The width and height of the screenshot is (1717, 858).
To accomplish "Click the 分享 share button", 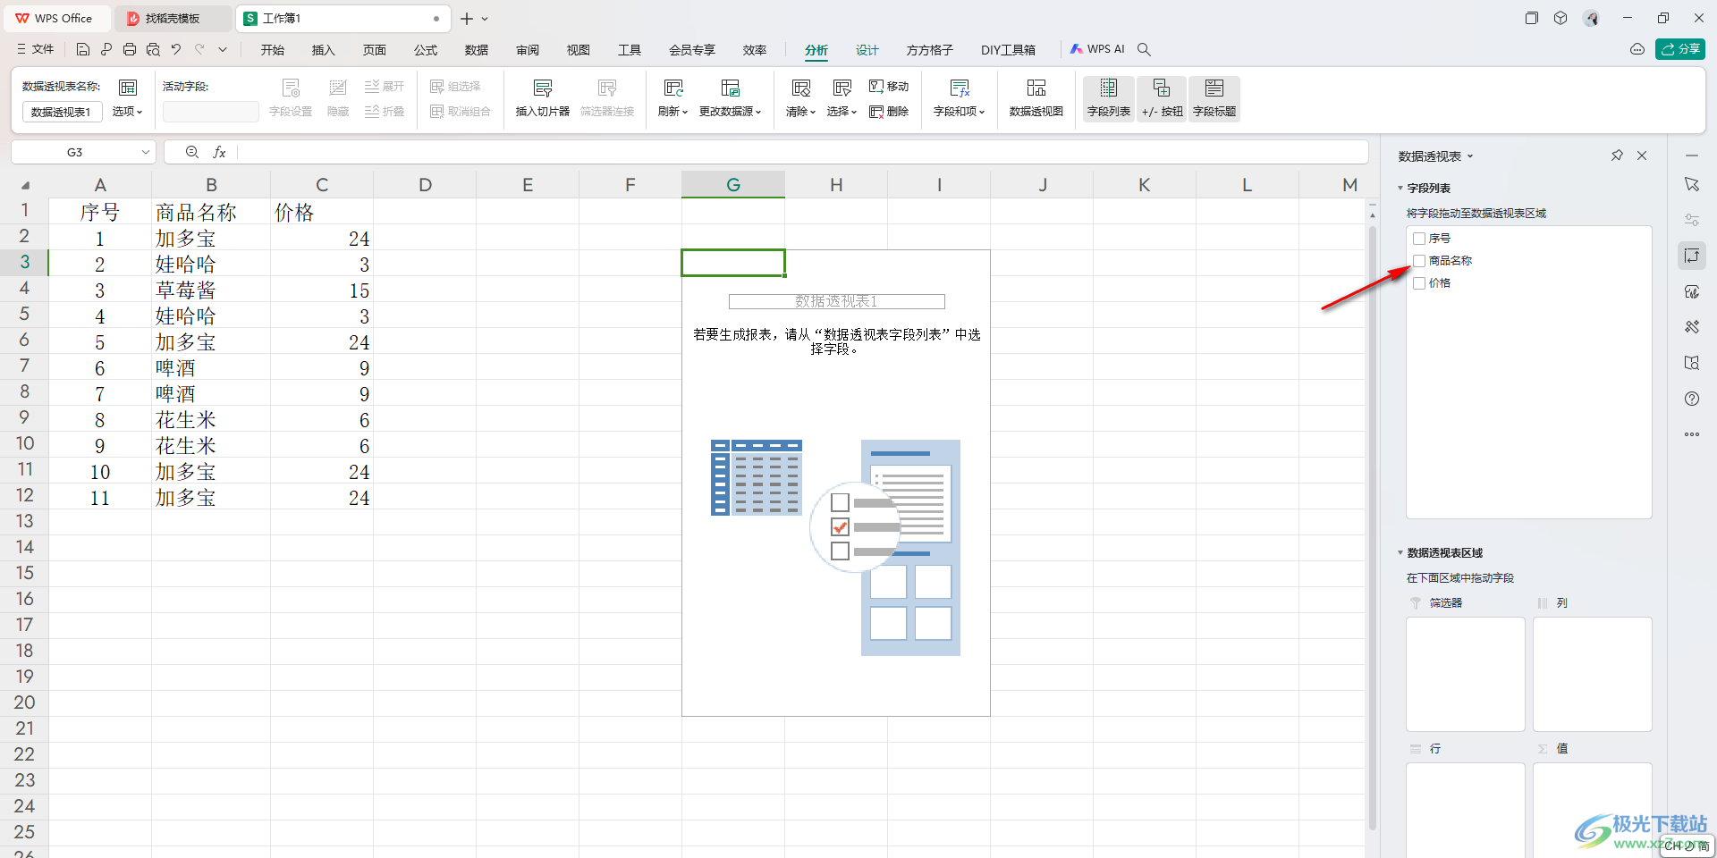I will (x=1680, y=49).
